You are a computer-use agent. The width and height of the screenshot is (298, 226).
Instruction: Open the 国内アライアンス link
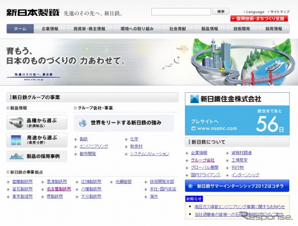point(205,175)
